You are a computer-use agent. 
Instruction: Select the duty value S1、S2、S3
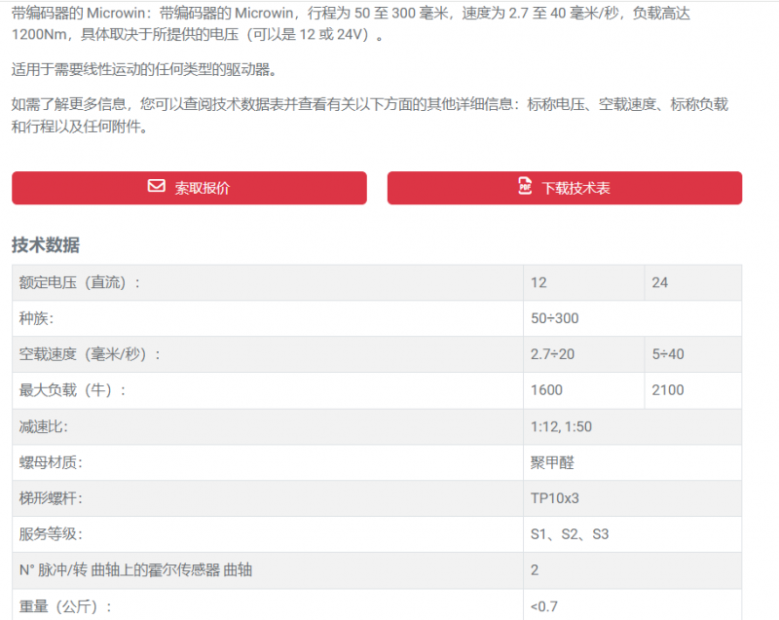point(570,534)
